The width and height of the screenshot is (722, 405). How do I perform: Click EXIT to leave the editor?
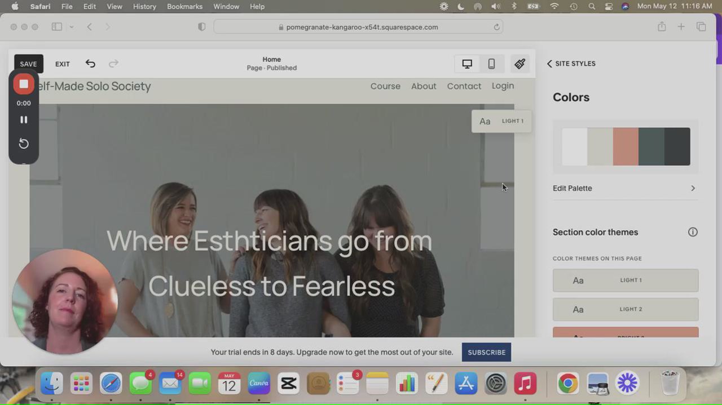tap(63, 64)
